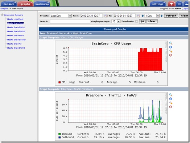Select Host: BrainSW01 in the tree
The height and width of the screenshot is (143, 190).
click(16, 28)
